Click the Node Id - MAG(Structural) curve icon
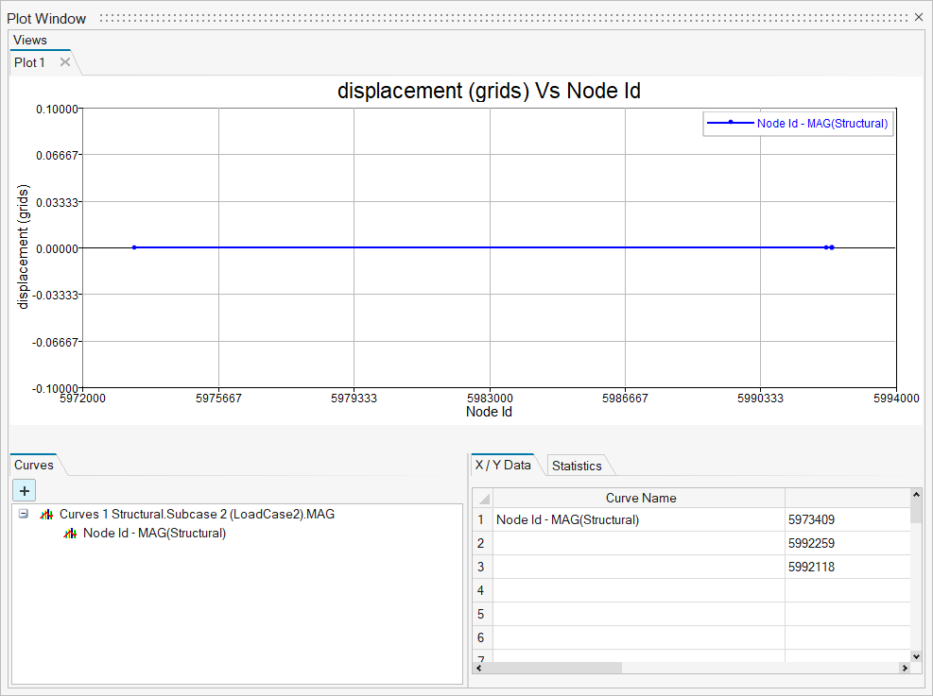The height and width of the screenshot is (696, 933). click(x=70, y=534)
